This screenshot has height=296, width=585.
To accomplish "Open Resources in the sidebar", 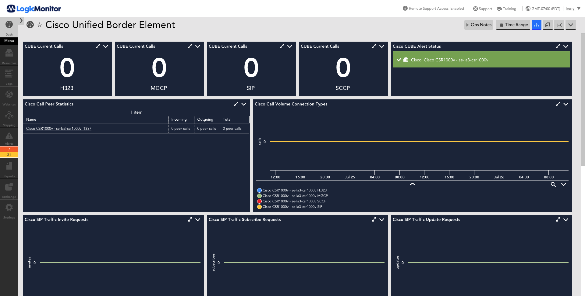I will click(x=9, y=57).
